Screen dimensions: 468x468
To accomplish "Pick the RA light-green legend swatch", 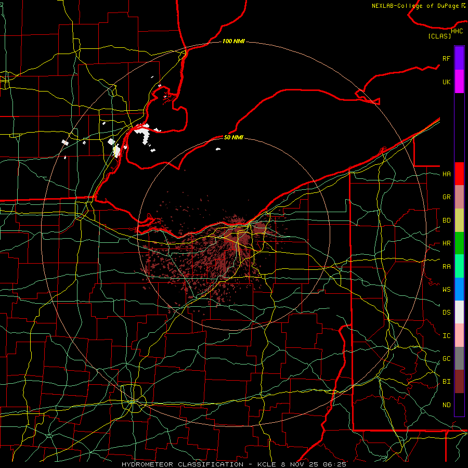I will [x=459, y=266].
